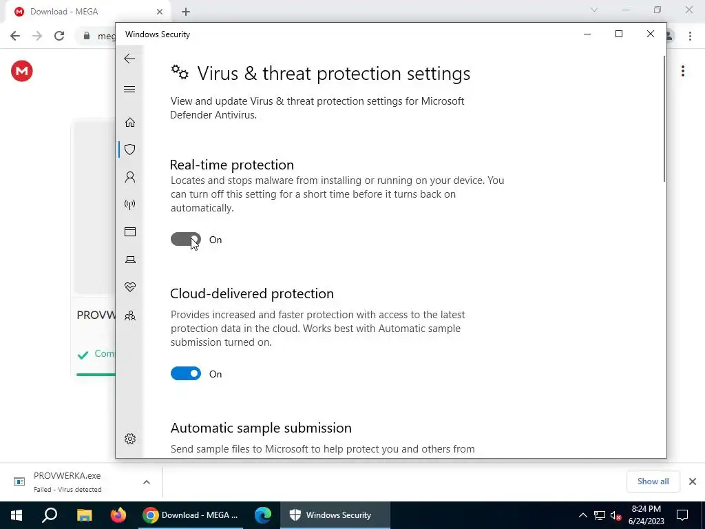Open taskbar search
Viewport: 705px width, 529px height.
point(50,515)
